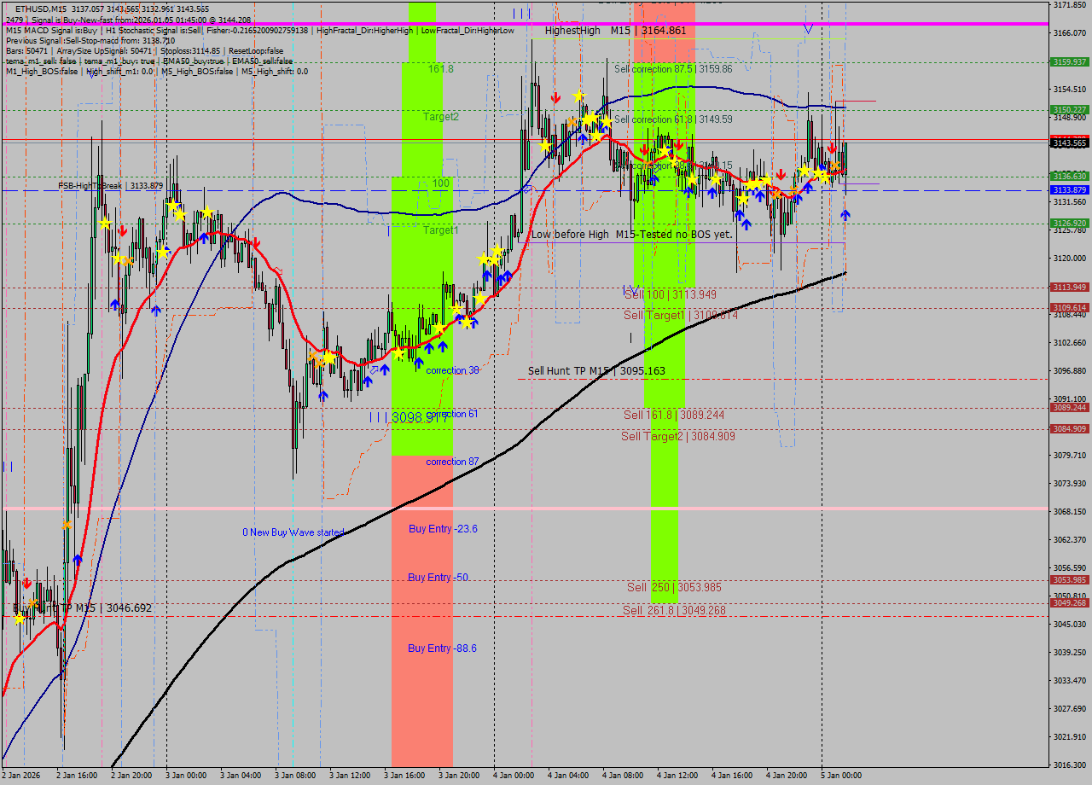Select the 3 Jan 00:00 time axis label

click(x=186, y=776)
